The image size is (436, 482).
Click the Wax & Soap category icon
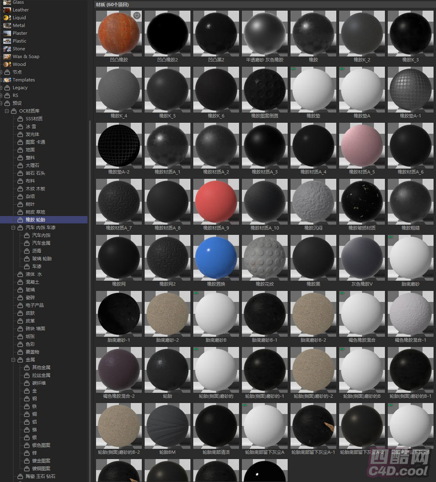coord(7,57)
